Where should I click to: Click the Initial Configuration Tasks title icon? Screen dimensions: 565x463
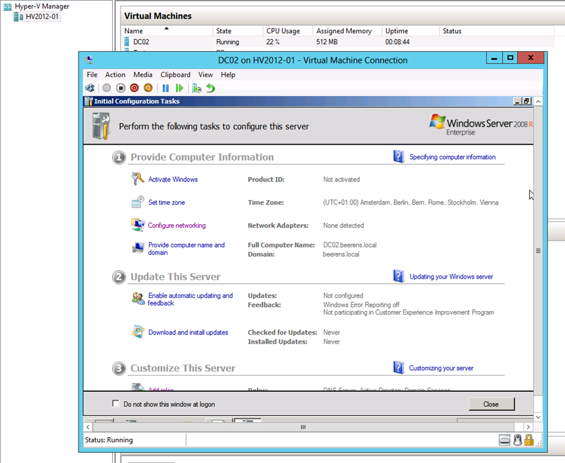tap(89, 101)
